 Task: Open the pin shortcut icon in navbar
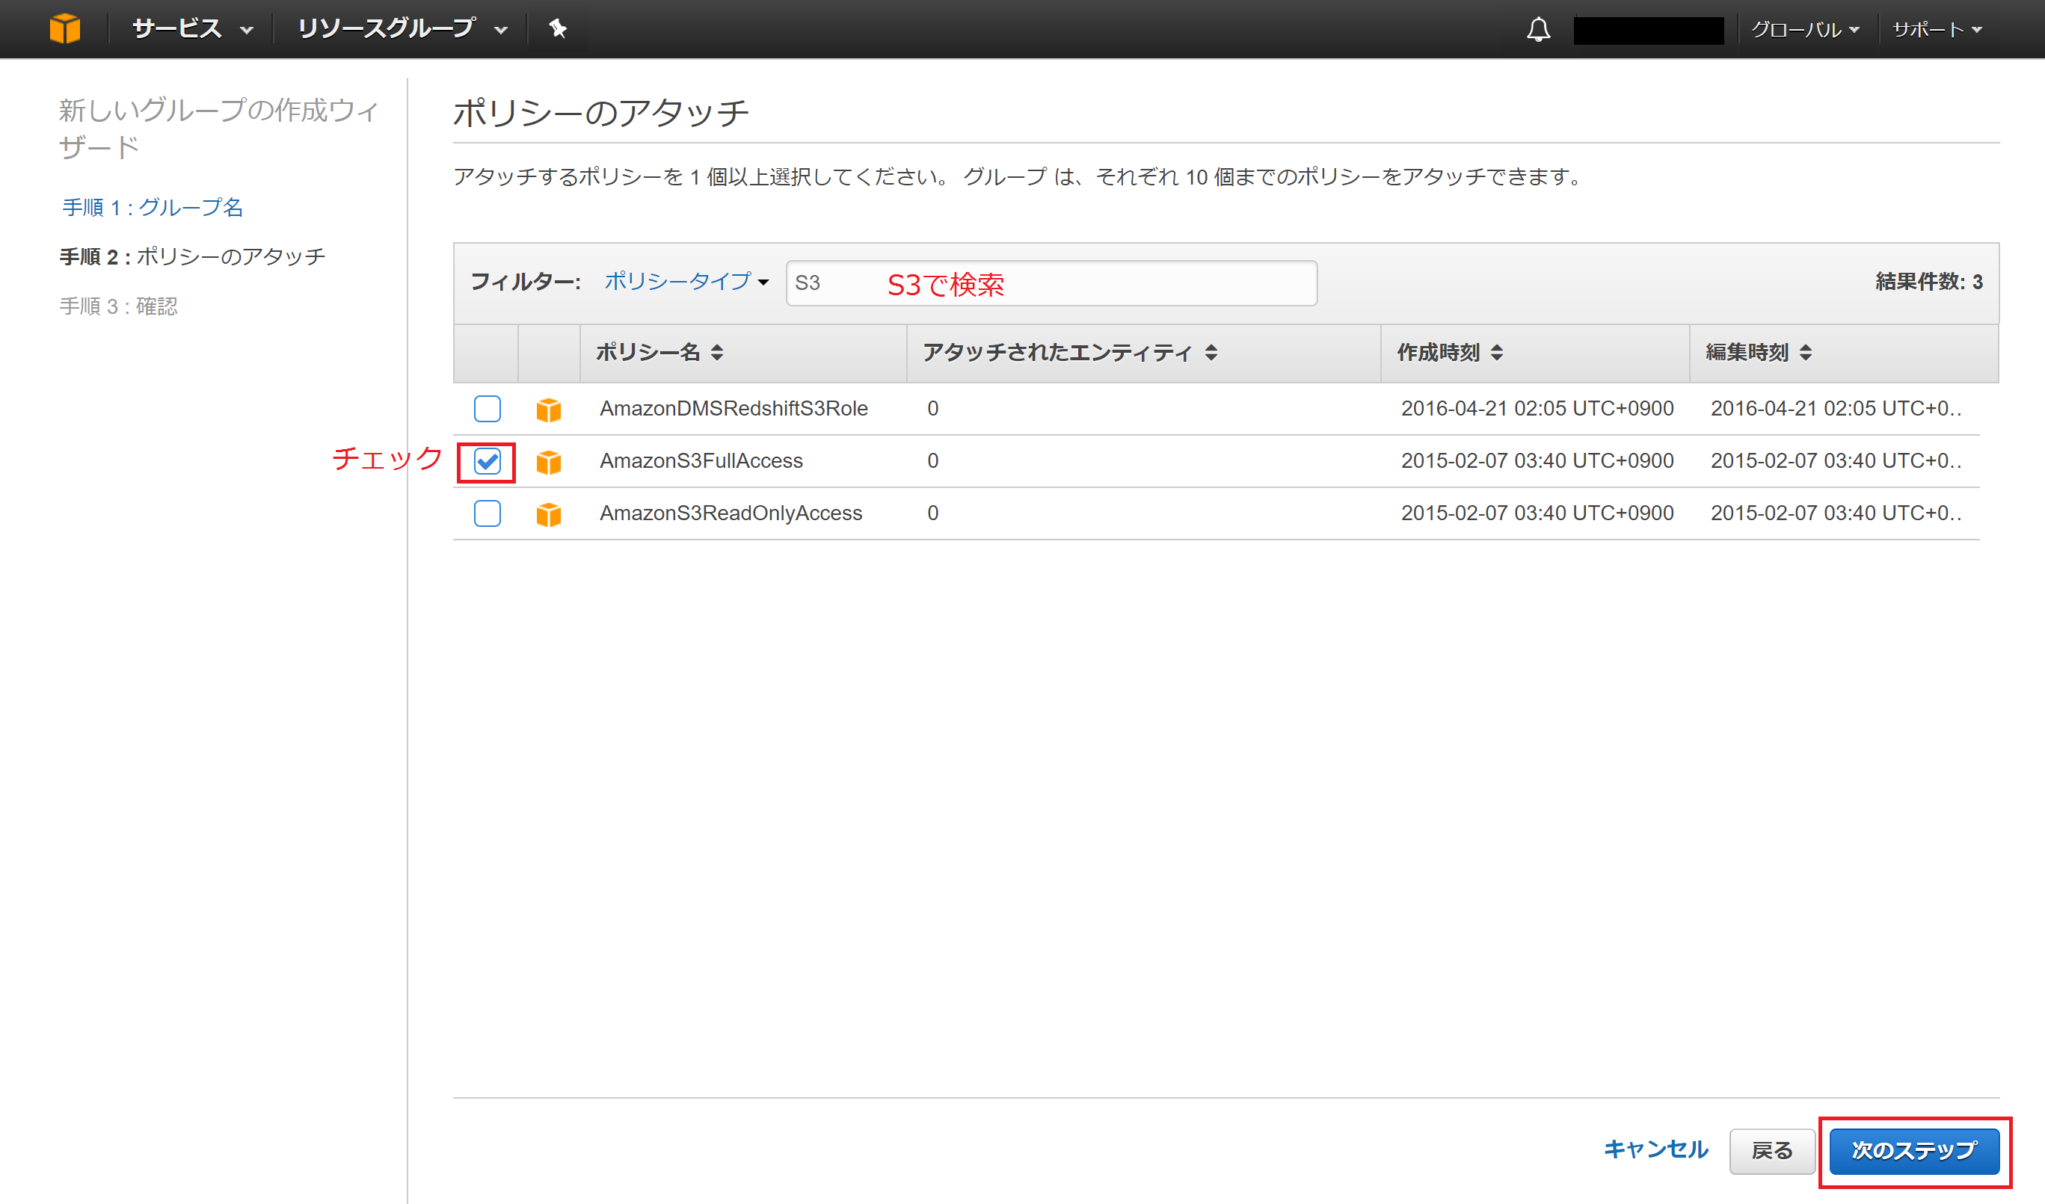coord(558,28)
